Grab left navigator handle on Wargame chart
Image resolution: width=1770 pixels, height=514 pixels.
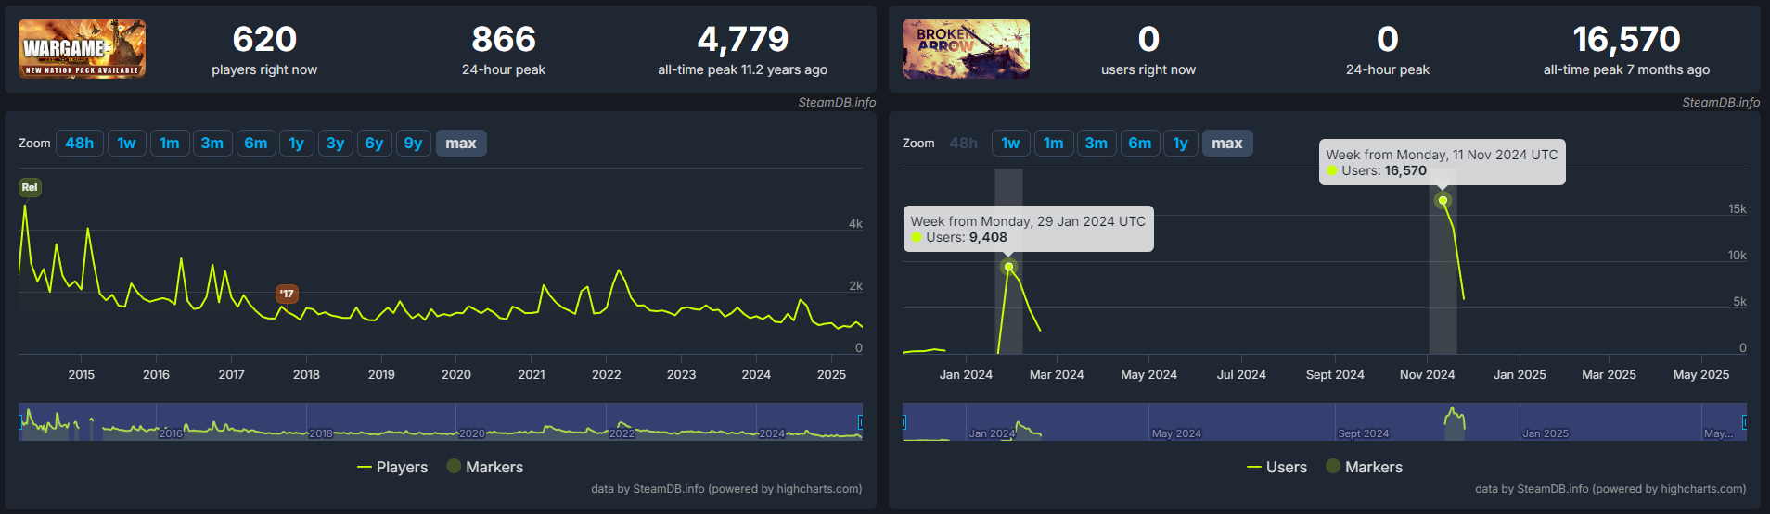point(19,422)
